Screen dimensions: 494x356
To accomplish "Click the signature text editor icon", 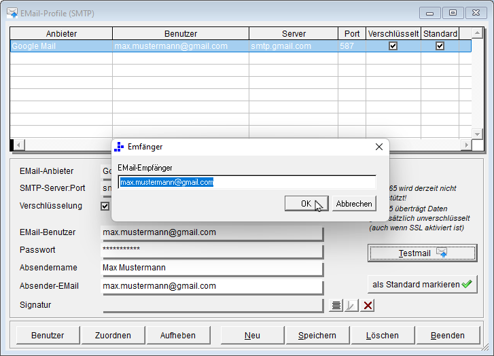I will 336,305.
